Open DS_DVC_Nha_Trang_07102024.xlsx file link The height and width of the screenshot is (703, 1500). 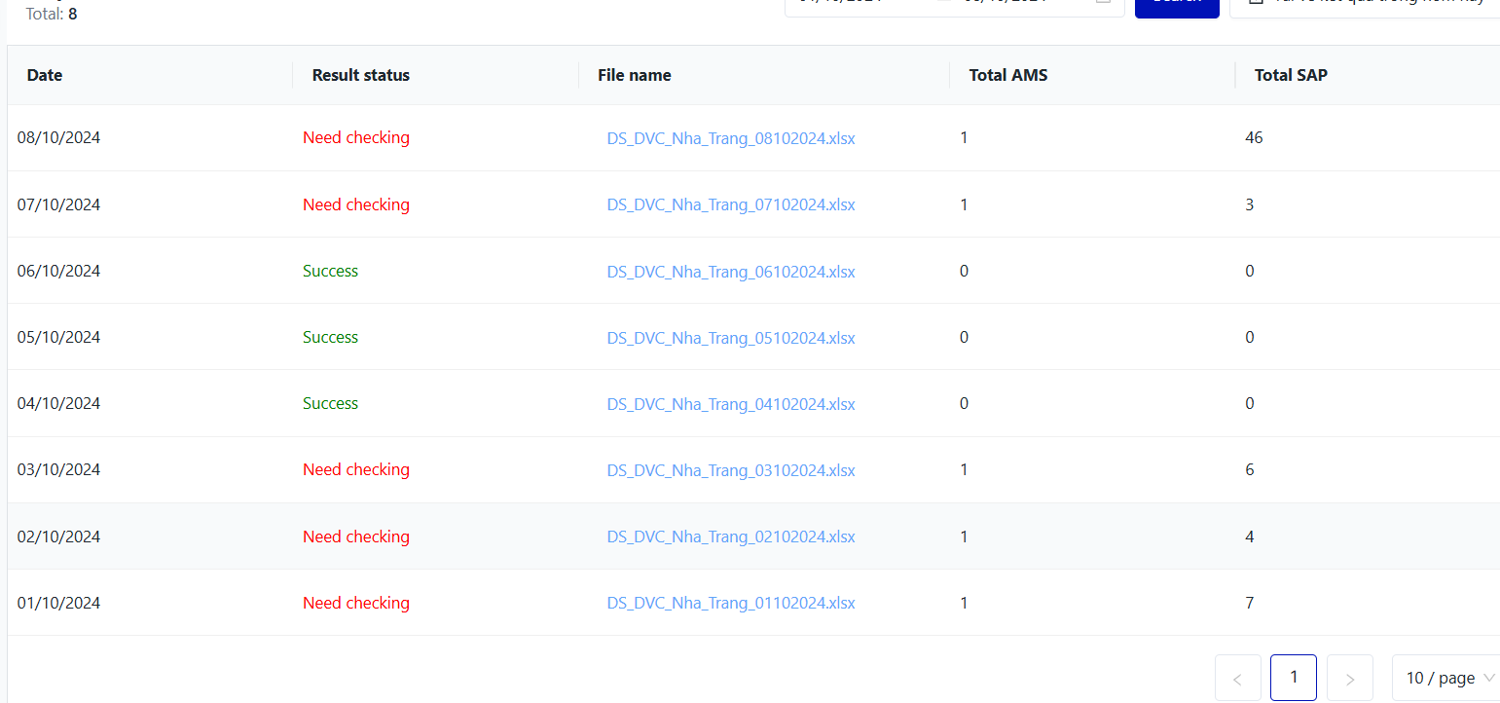pos(731,204)
